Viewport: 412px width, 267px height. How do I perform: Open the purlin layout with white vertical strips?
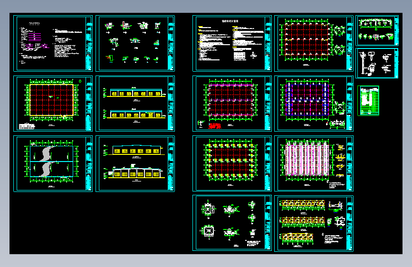tap(314, 163)
